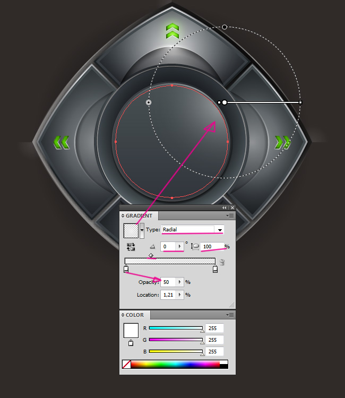
Task: Open the Opacity value arrow menu
Action: 180,282
